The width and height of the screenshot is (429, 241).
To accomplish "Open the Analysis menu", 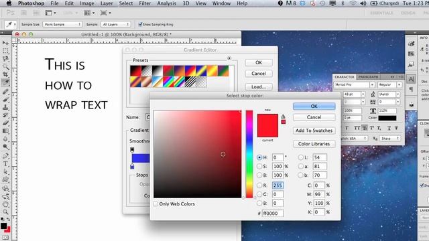I will pyautogui.click(x=167, y=3).
